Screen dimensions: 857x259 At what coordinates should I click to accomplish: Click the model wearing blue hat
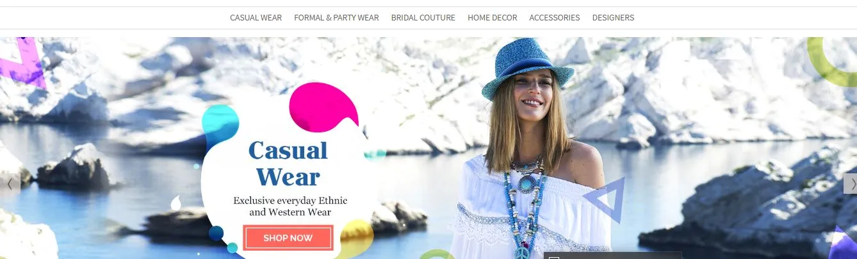tap(528, 148)
